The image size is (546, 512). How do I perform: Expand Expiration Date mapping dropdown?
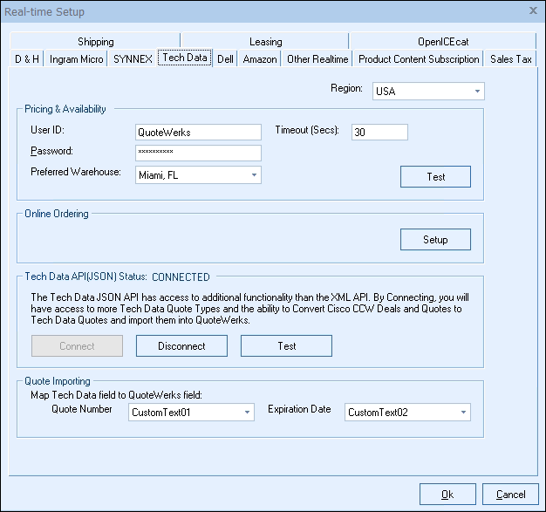click(x=407, y=412)
